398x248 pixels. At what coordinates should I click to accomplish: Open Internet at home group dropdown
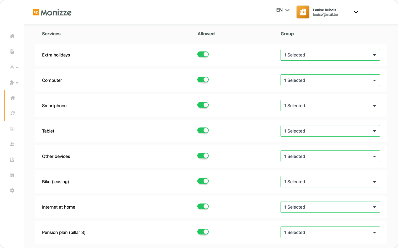(x=330, y=207)
